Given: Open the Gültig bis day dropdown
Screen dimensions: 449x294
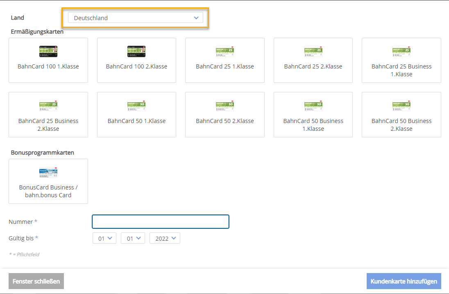Looking at the screenshot, I should 104,238.
